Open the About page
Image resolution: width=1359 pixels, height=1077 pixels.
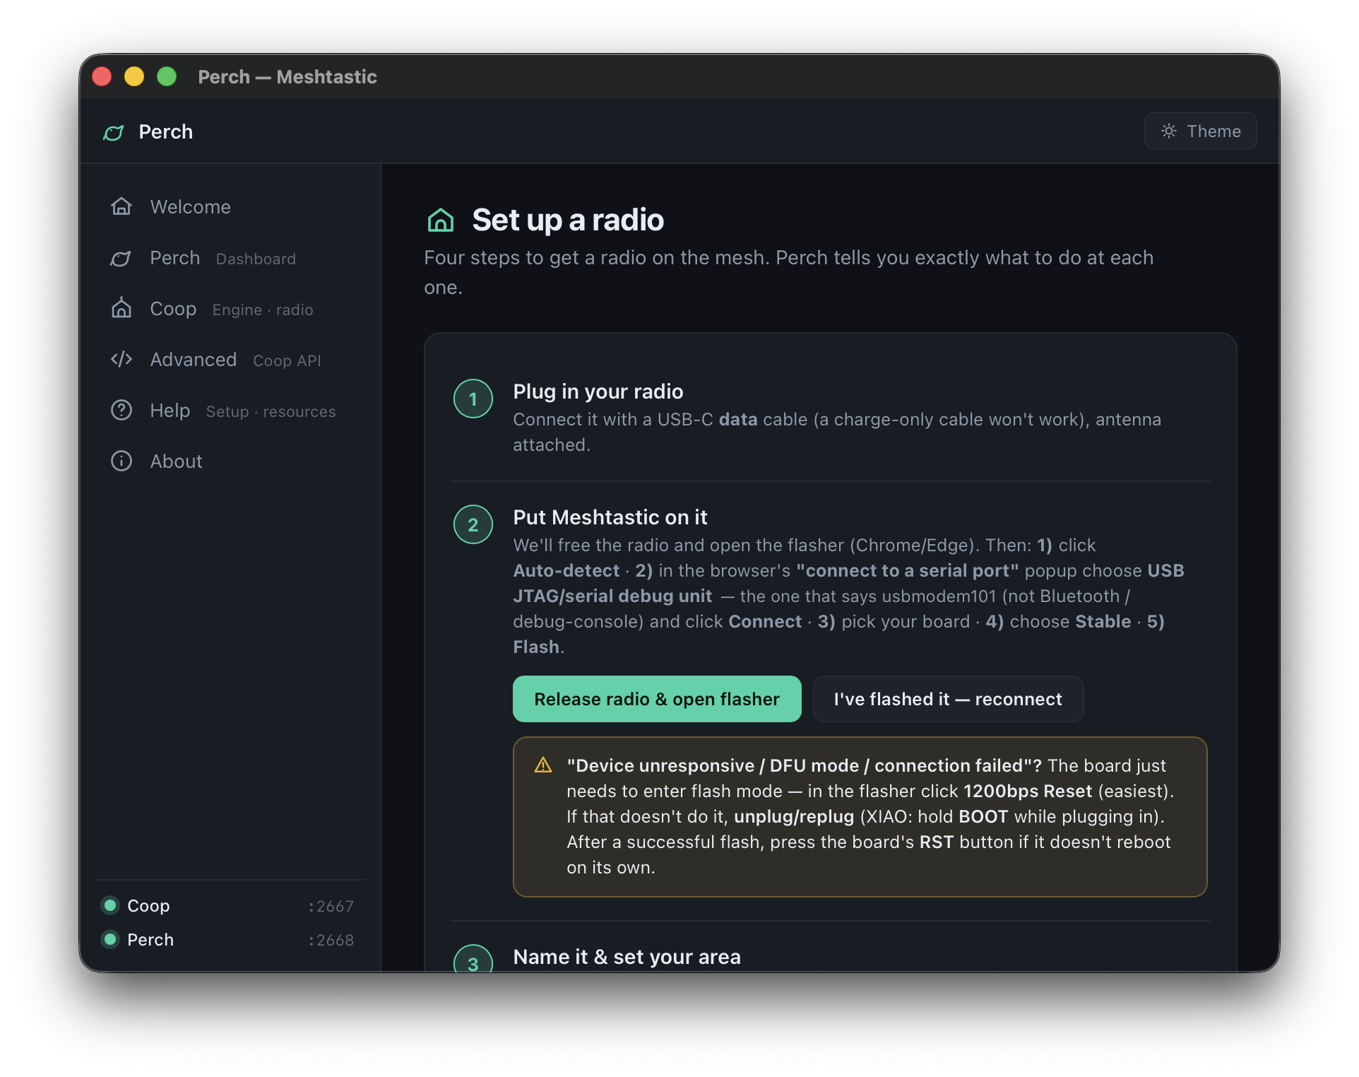point(230,461)
